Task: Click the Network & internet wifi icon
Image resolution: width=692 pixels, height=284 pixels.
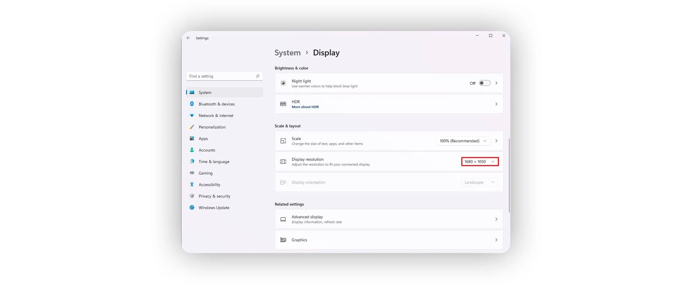Action: [x=192, y=115]
